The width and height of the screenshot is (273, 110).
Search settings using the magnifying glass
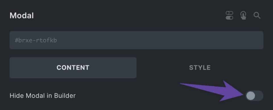coord(257,16)
